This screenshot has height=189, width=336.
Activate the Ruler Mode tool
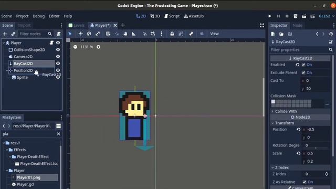[x=133, y=34]
